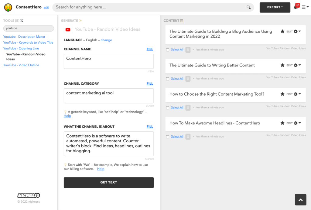The width and height of the screenshot is (311, 210).
Task: Star the Awsome Headlines card
Action: click(282, 123)
